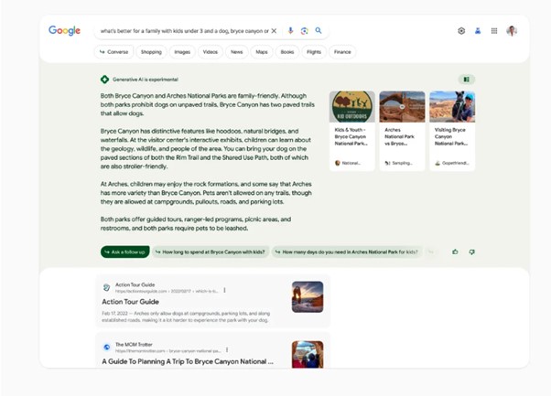The image size is (551, 396).
Task: Click the magnifying glass search icon
Action: pyautogui.click(x=319, y=31)
